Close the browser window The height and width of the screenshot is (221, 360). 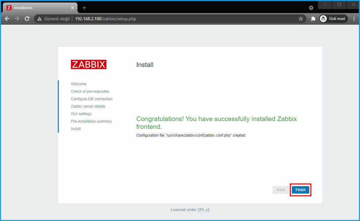[353, 5]
